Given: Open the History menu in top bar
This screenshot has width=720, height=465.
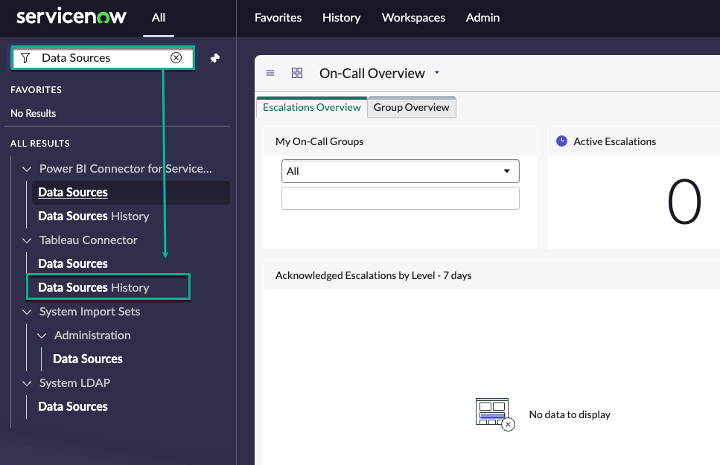Looking at the screenshot, I should tap(341, 17).
